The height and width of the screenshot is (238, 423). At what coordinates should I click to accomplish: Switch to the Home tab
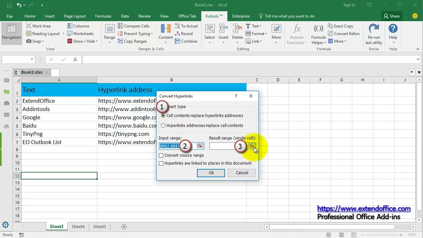click(x=30, y=16)
